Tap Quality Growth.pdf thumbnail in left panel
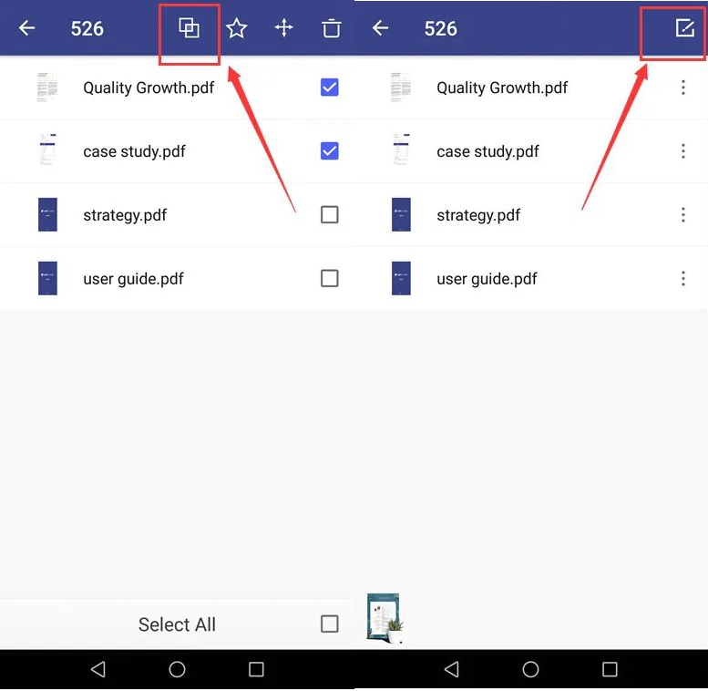Viewport: 708px width, 691px height. (x=47, y=88)
